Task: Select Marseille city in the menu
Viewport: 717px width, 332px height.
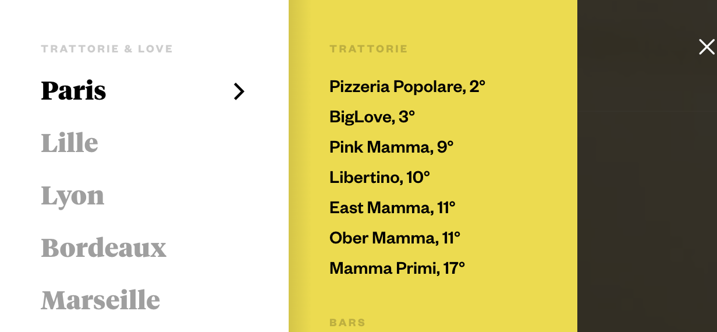Action: coord(101,300)
